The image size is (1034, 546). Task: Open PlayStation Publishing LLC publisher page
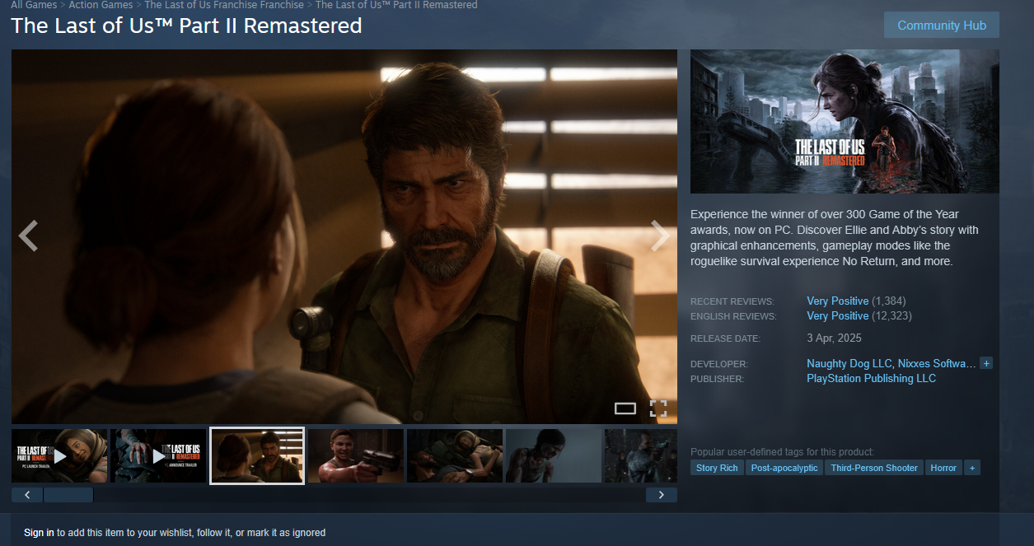pyautogui.click(x=871, y=379)
